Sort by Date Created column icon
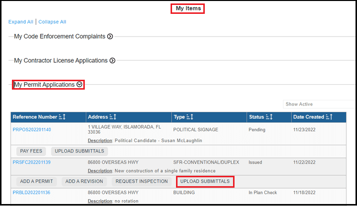Viewport: 357px width, 206px height. pyautogui.click(x=329, y=117)
